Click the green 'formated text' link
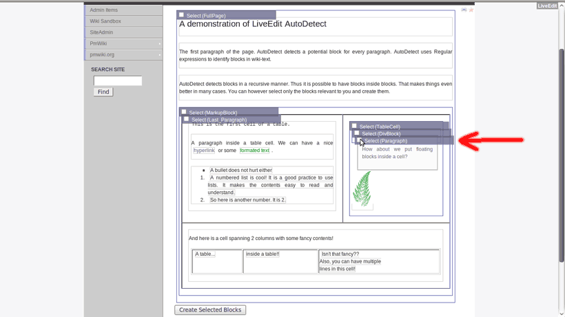This screenshot has height=317, width=565. click(254, 151)
